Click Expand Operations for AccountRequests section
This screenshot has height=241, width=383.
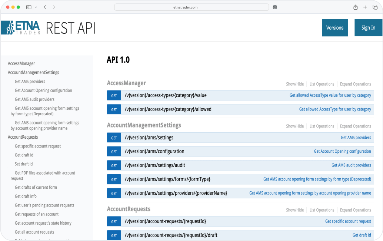(355, 210)
